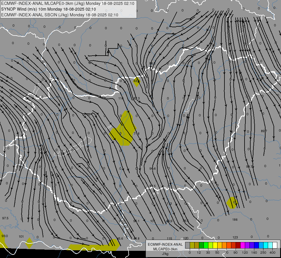Click the map value 113
Screen dimensions: 281x258
pyautogui.click(x=169, y=204)
